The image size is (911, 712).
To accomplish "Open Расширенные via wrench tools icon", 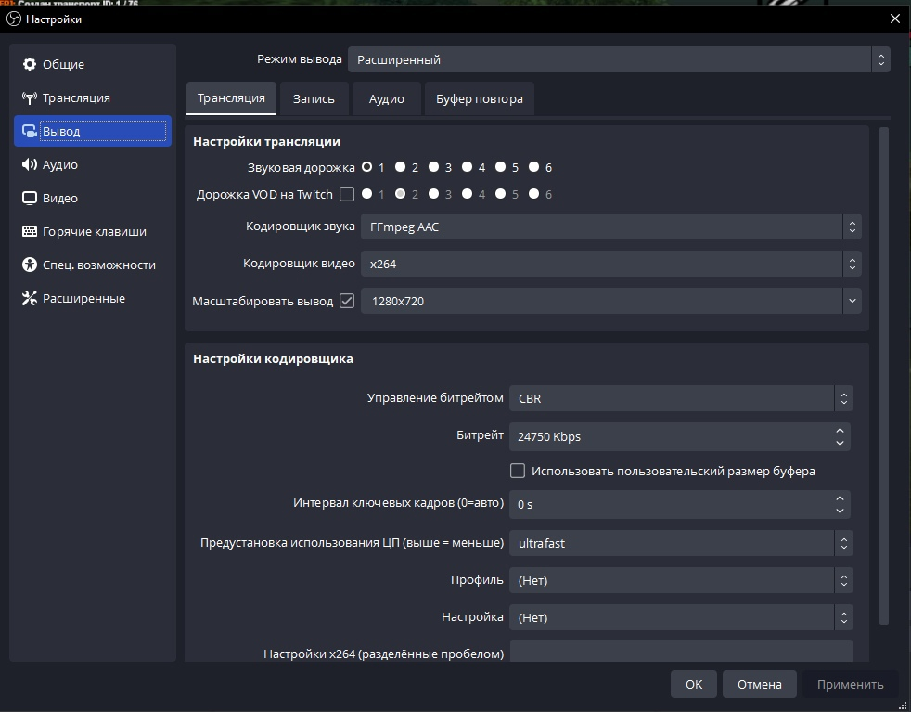I will click(x=29, y=298).
